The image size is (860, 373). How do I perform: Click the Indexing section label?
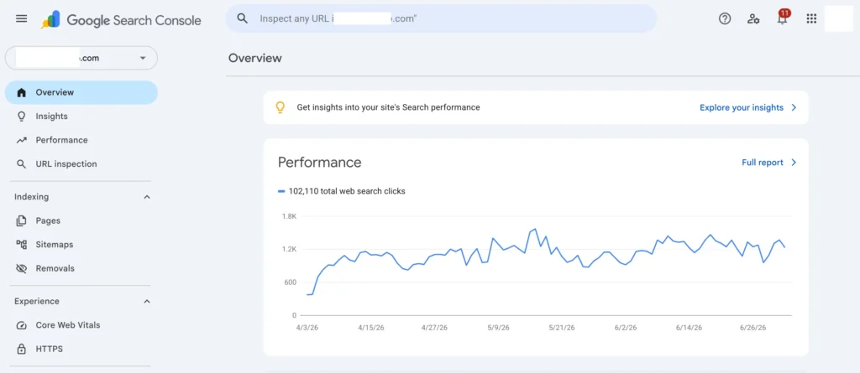click(31, 197)
